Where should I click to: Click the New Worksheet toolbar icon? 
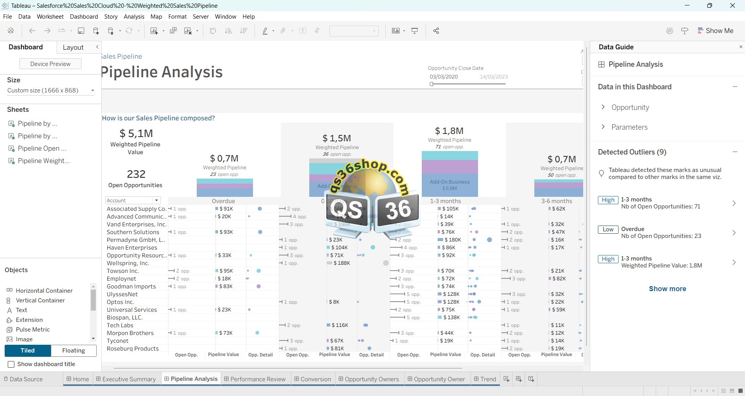(x=154, y=31)
